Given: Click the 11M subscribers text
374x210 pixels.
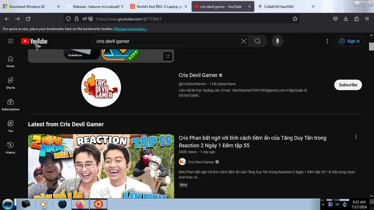Looking at the screenshot, I should [223, 84].
